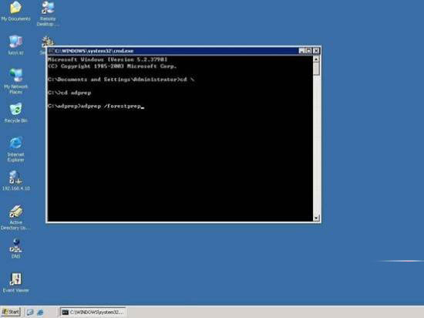The width and height of the screenshot is (424, 318).
Task: Click the cmd scrollbar up arrow
Action: point(316,59)
